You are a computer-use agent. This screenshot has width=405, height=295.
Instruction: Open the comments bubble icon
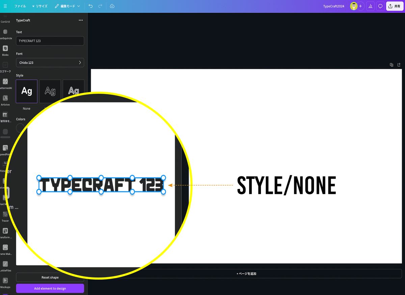(x=381, y=6)
